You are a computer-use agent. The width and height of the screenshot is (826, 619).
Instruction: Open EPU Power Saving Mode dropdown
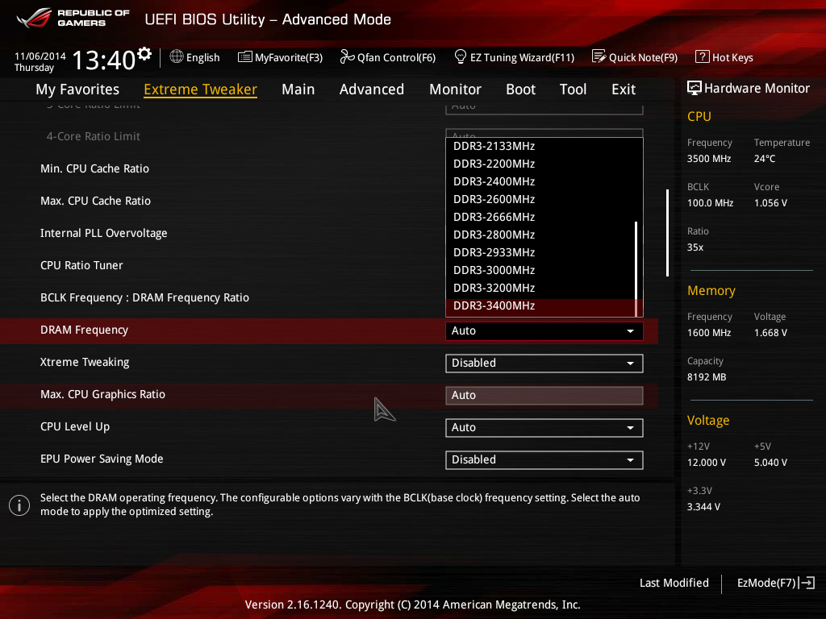tap(544, 460)
